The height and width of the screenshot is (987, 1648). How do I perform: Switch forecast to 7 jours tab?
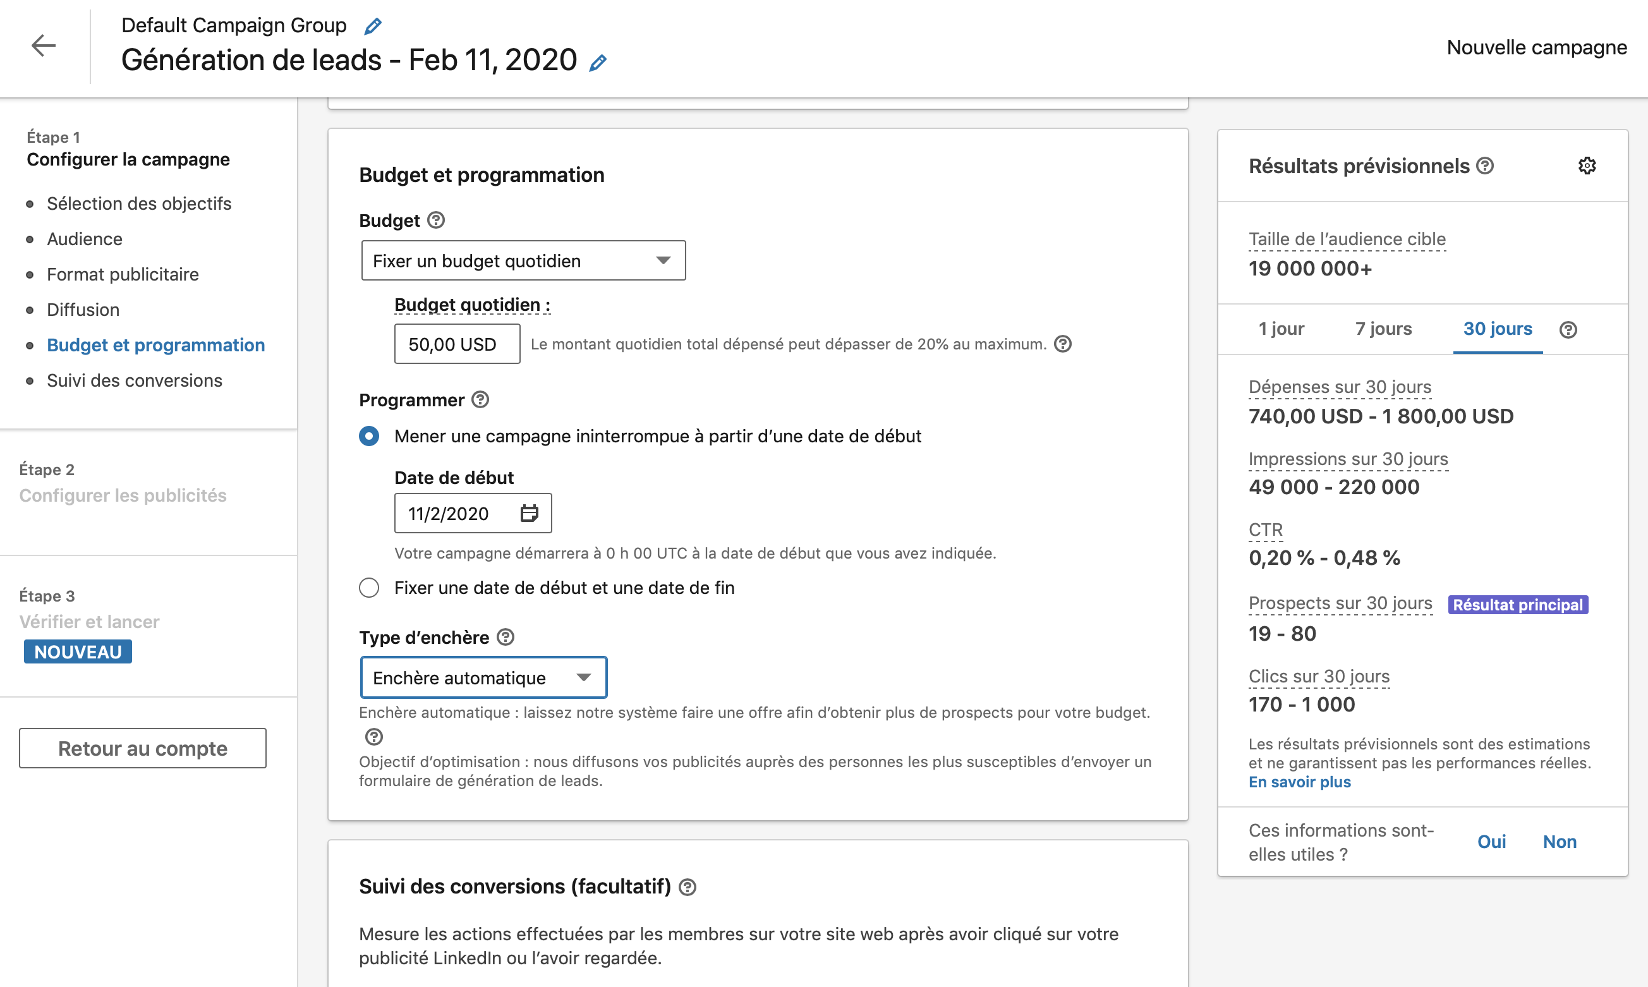[1383, 329]
